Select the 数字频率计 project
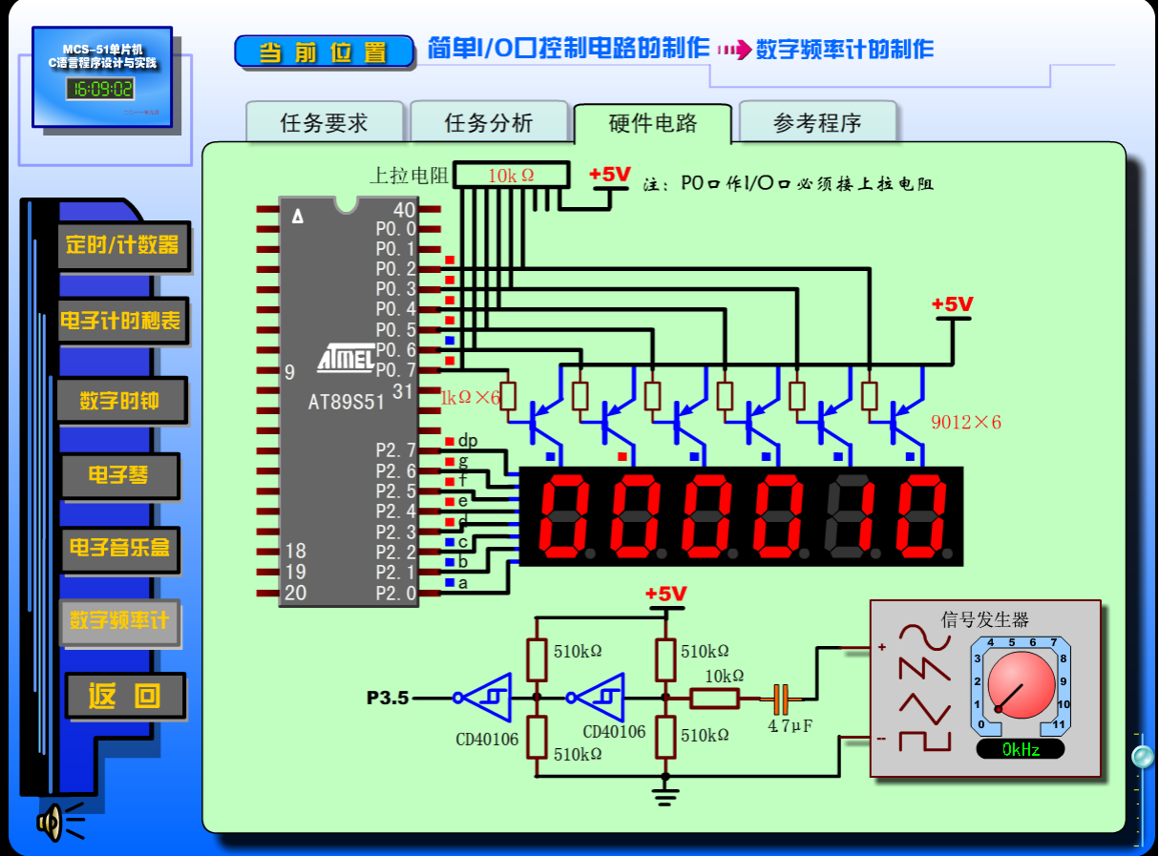The width and height of the screenshot is (1159, 856). 119,621
